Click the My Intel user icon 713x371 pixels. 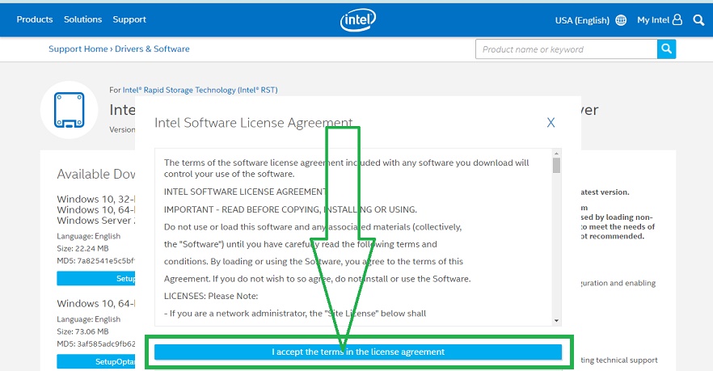pyautogui.click(x=677, y=19)
